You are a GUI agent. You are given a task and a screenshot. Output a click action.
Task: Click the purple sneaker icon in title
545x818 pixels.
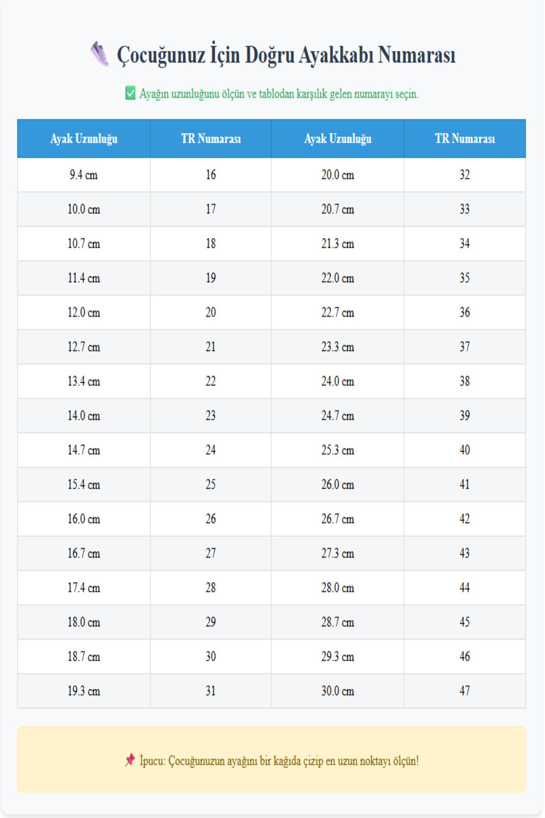point(99,54)
